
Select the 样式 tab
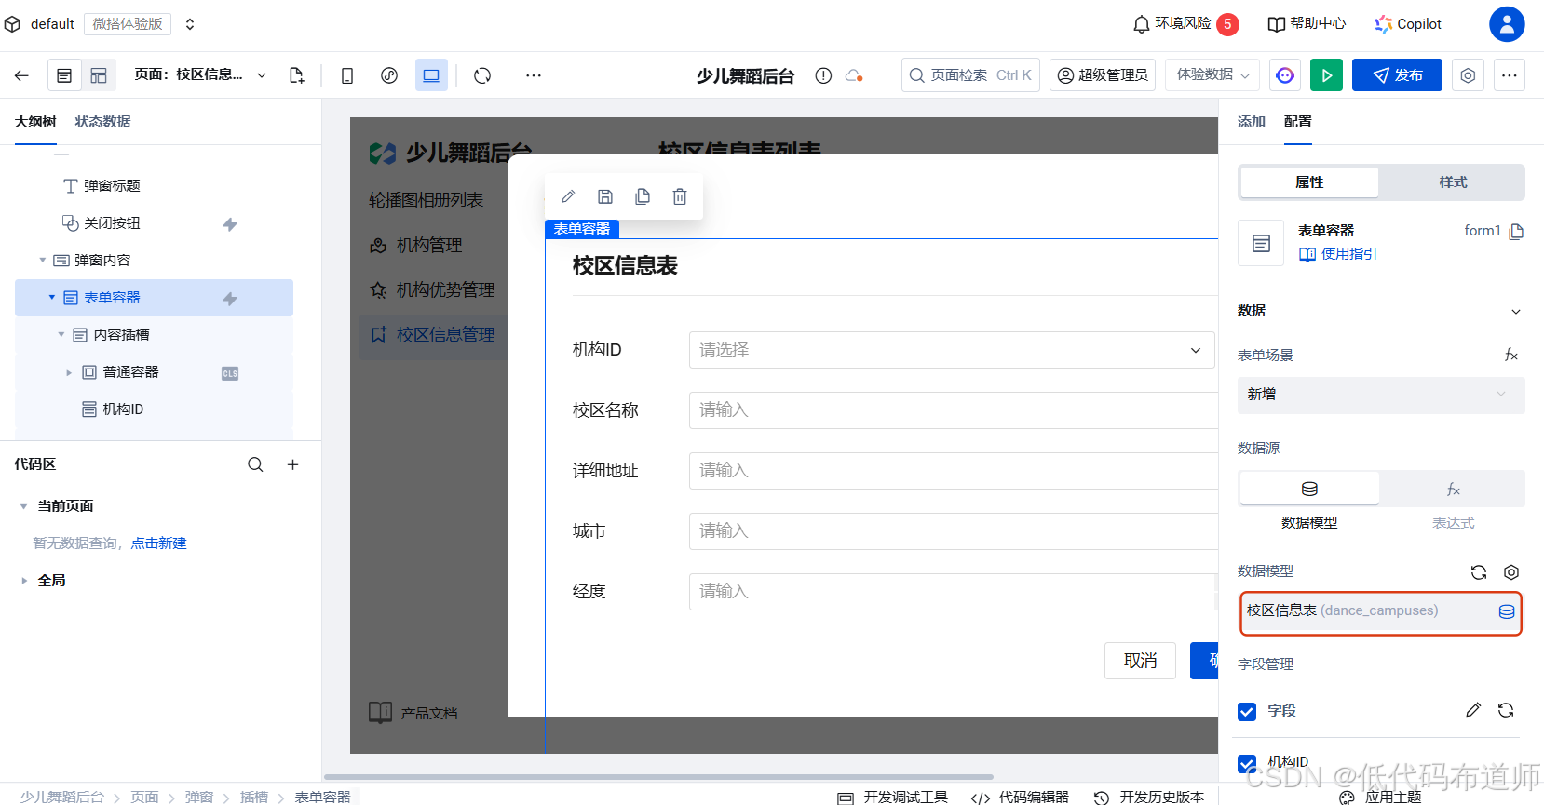(1453, 182)
